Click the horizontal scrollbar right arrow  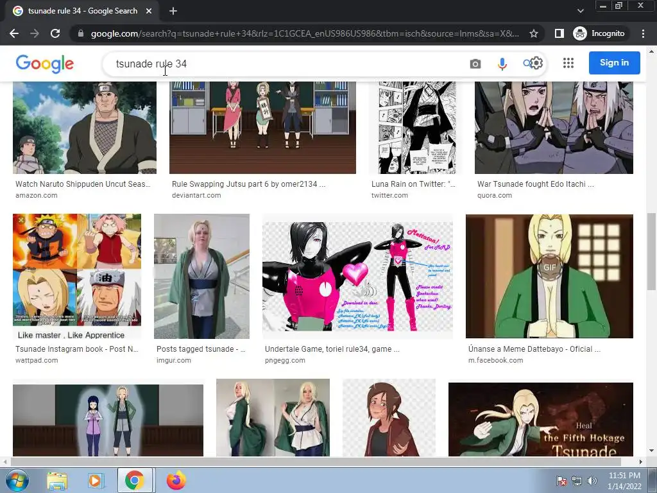[641, 462]
